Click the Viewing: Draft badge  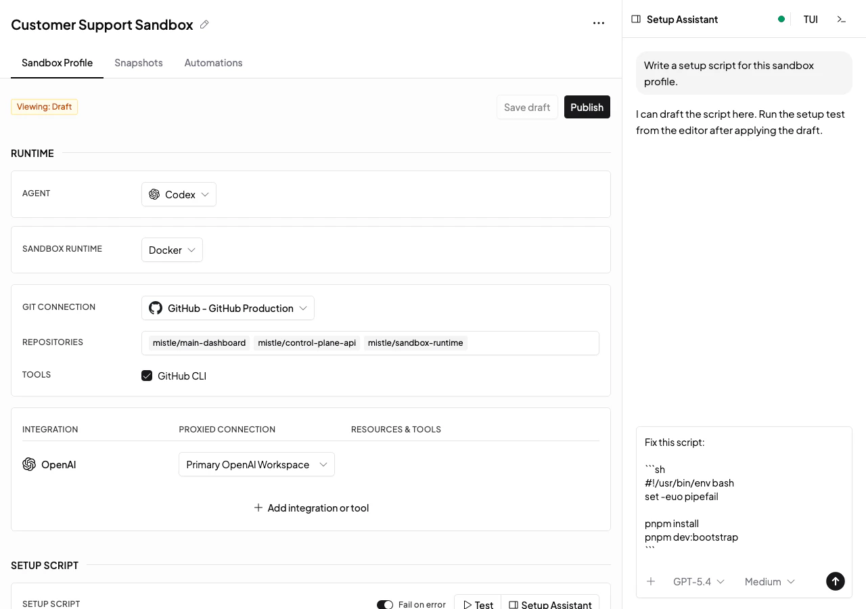point(44,107)
